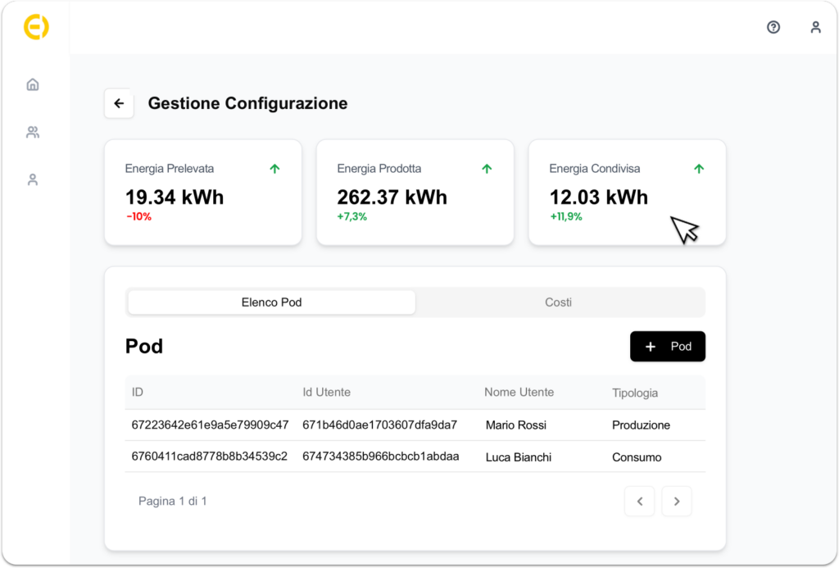Click the 262.37 kWh value

coord(392,197)
